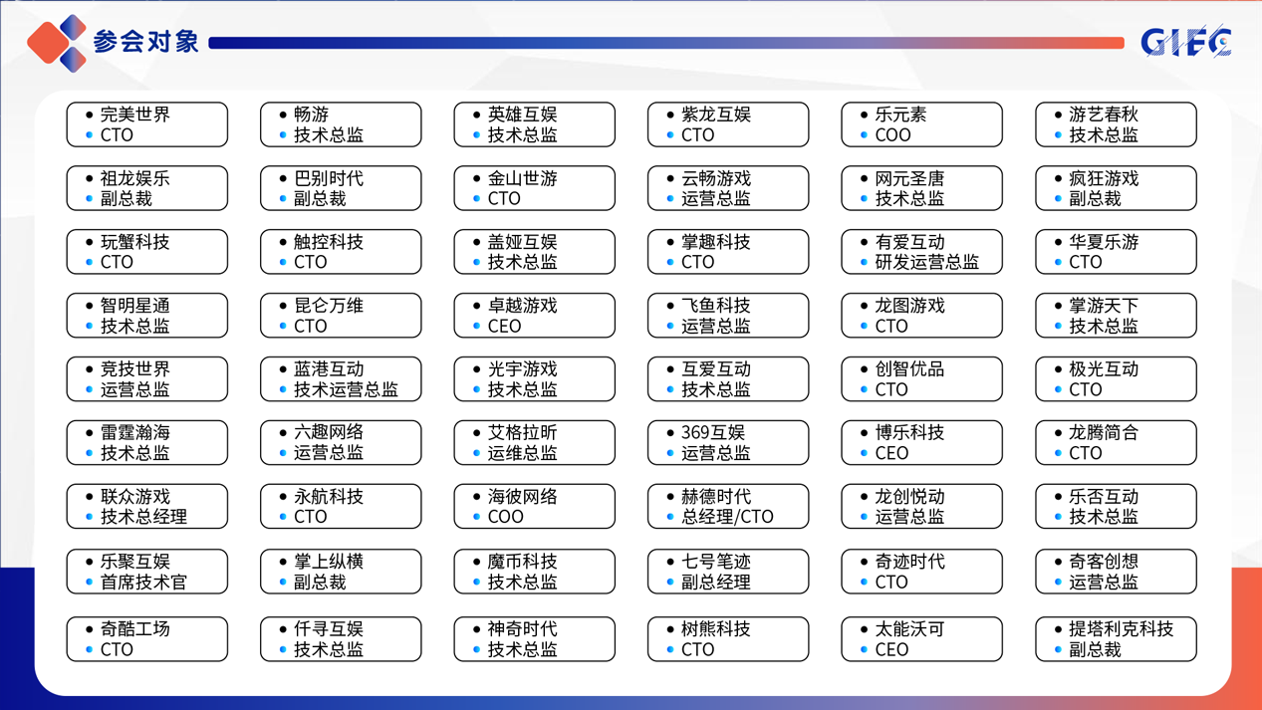Click the 触控科技 company name
The image size is (1262, 710).
point(329,242)
